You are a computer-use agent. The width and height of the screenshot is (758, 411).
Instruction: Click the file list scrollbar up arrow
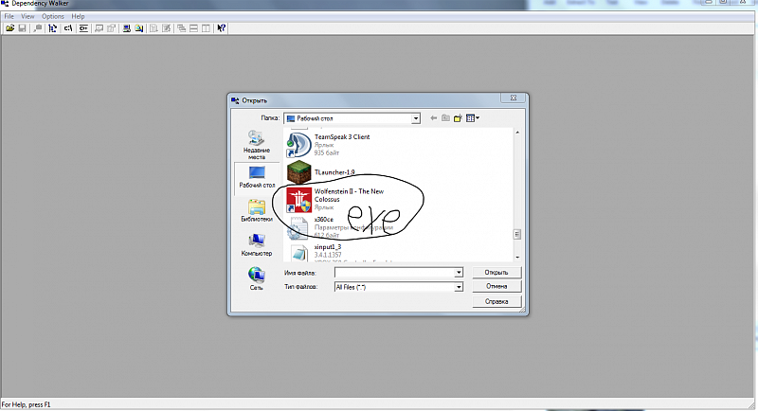[517, 133]
